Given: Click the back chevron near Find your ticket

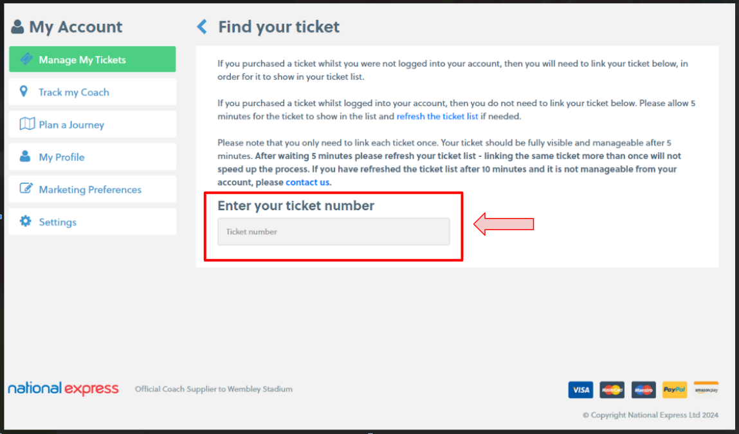Looking at the screenshot, I should [x=201, y=27].
